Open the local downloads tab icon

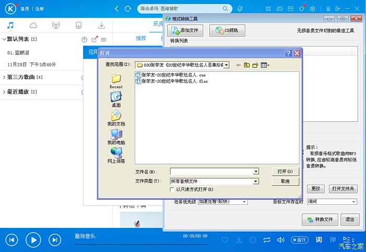pos(101,25)
